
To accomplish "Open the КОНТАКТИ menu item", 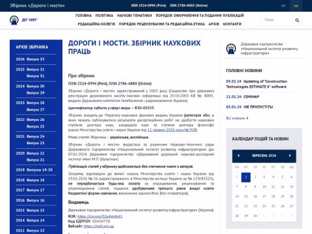I will [232, 24].
